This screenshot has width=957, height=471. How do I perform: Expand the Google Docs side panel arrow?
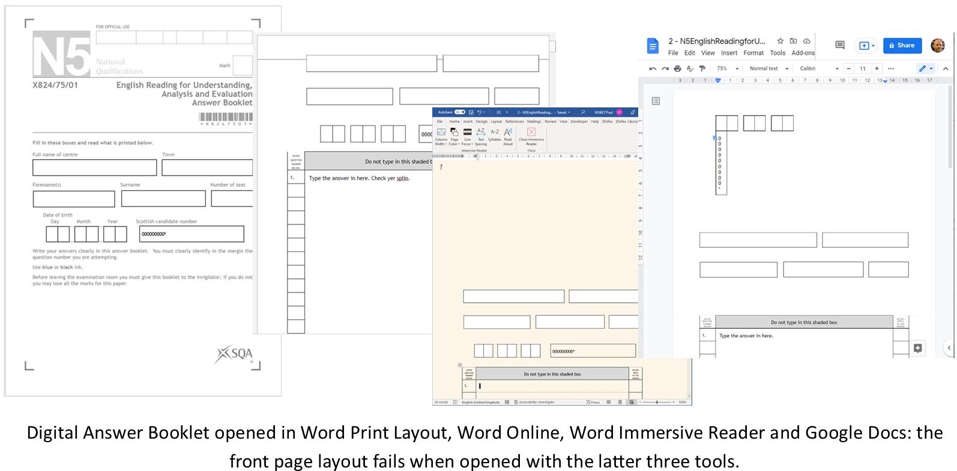(x=949, y=347)
